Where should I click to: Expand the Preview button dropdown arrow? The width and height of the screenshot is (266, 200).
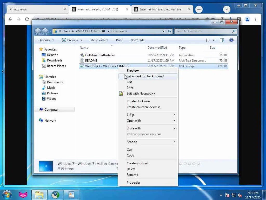[81, 40]
